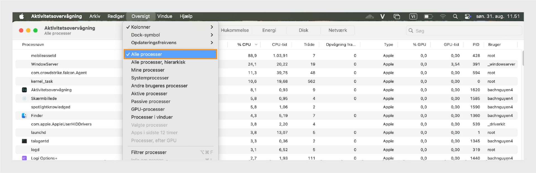The width and height of the screenshot is (536, 173).
Task: Open the Vindue menu
Action: (165, 16)
